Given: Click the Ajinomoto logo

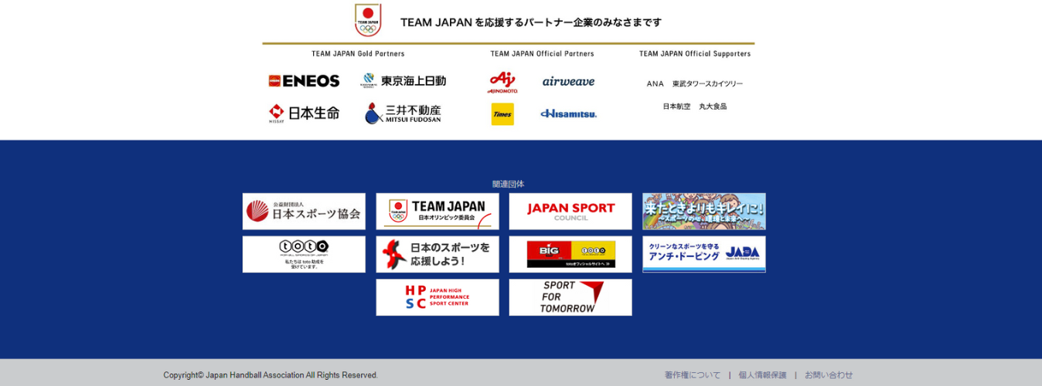Looking at the screenshot, I should pyautogui.click(x=502, y=82).
